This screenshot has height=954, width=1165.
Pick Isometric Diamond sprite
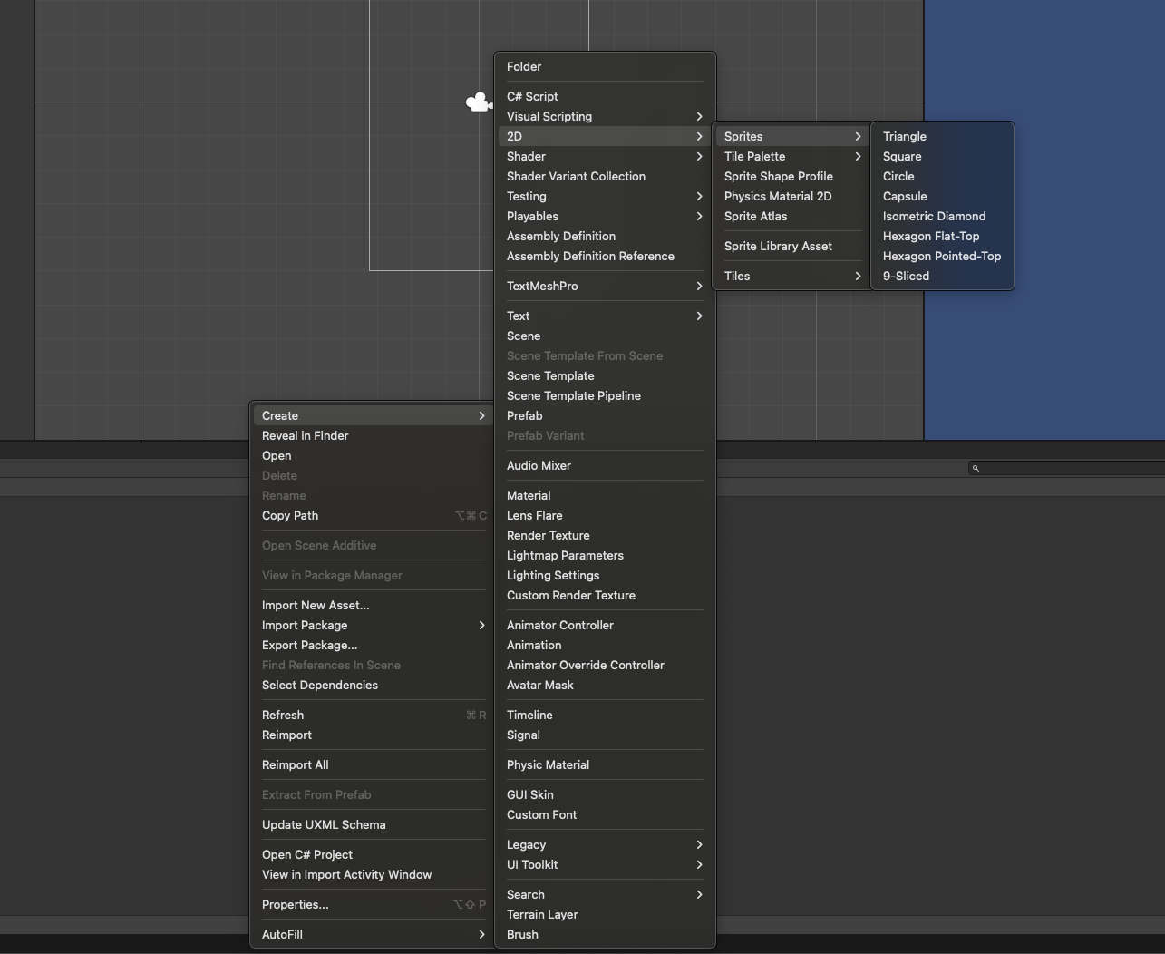(942, 216)
